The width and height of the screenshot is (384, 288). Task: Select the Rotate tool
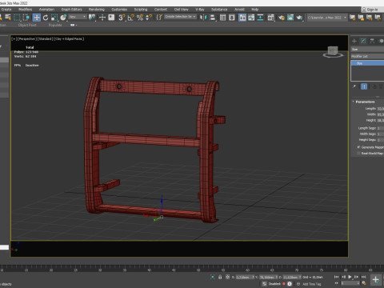(46, 18)
